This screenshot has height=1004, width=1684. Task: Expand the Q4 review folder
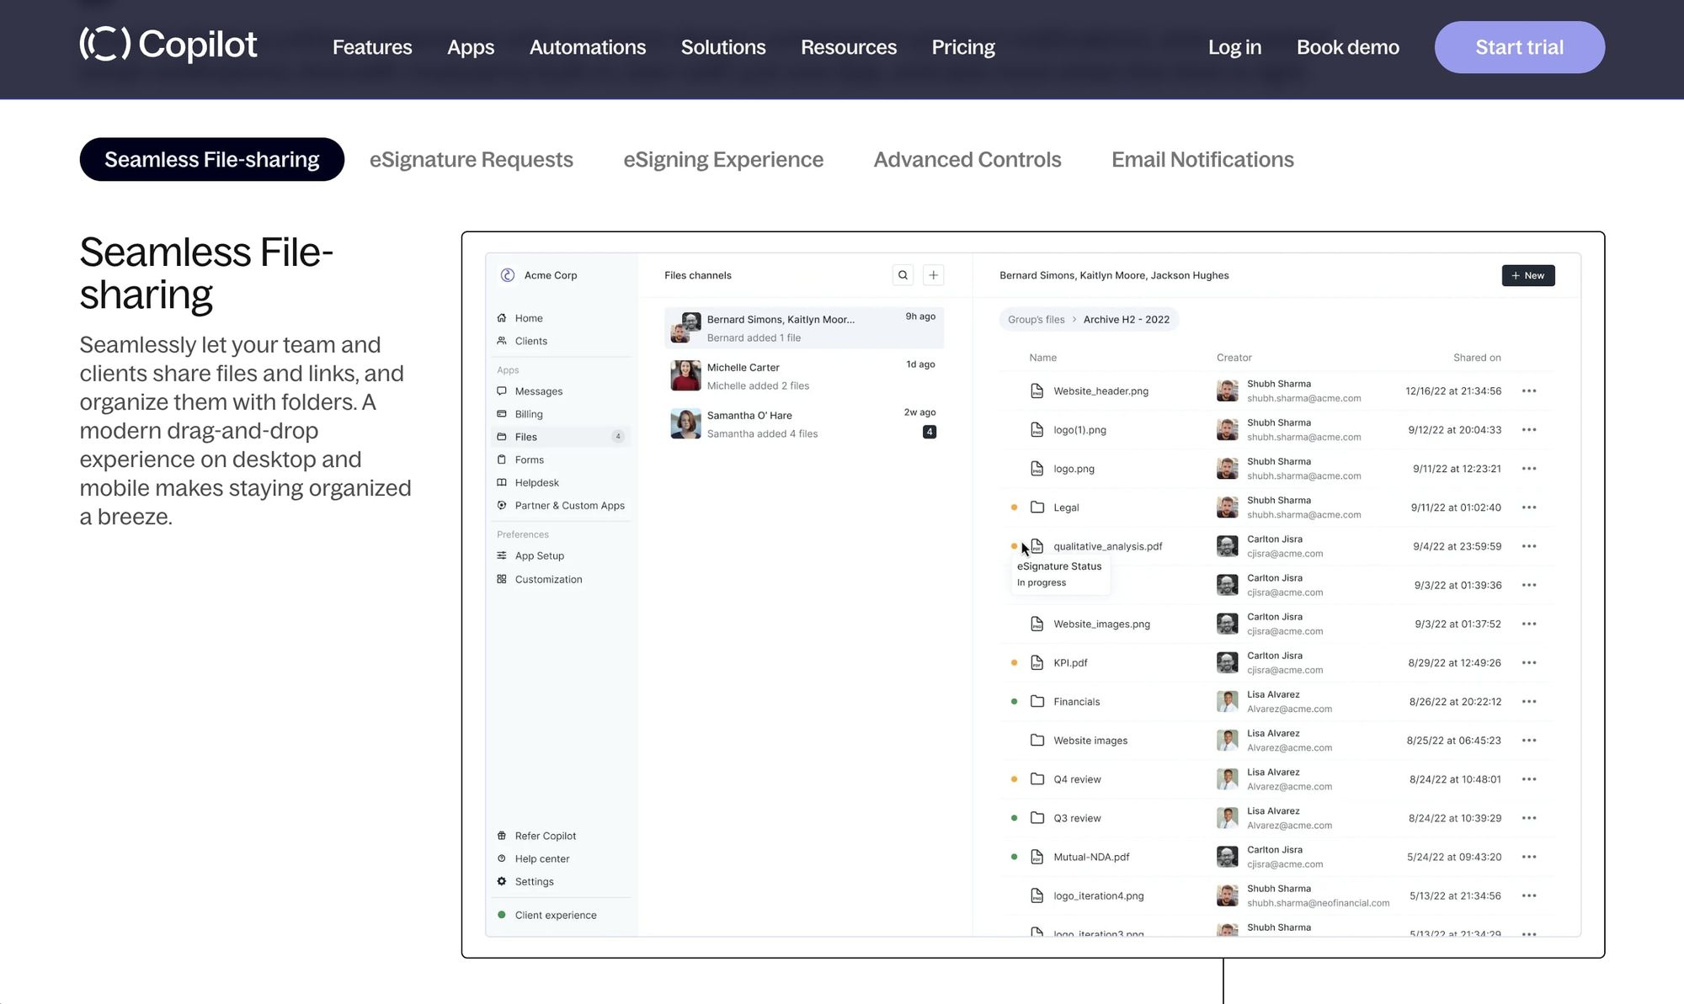point(1077,778)
